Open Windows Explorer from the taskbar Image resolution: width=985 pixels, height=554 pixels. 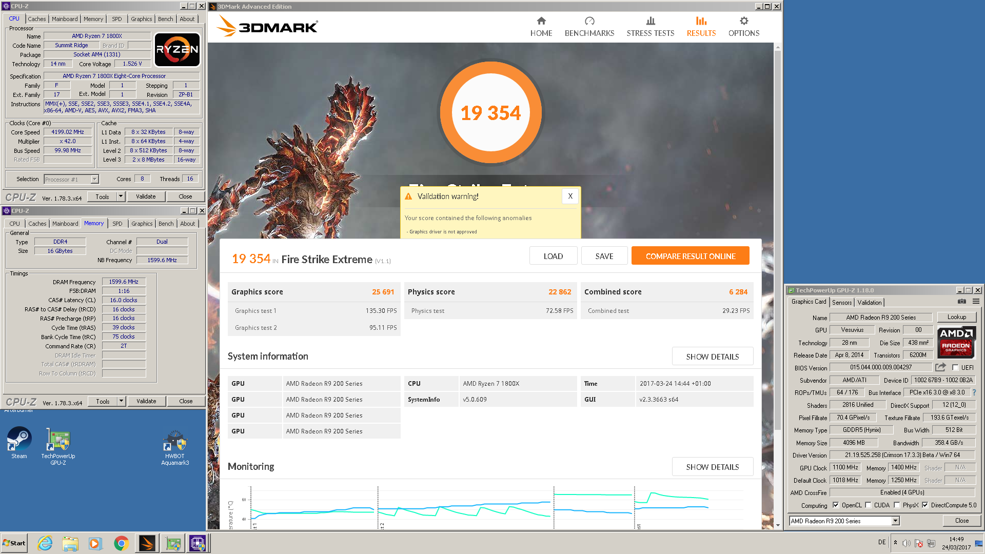(x=70, y=543)
